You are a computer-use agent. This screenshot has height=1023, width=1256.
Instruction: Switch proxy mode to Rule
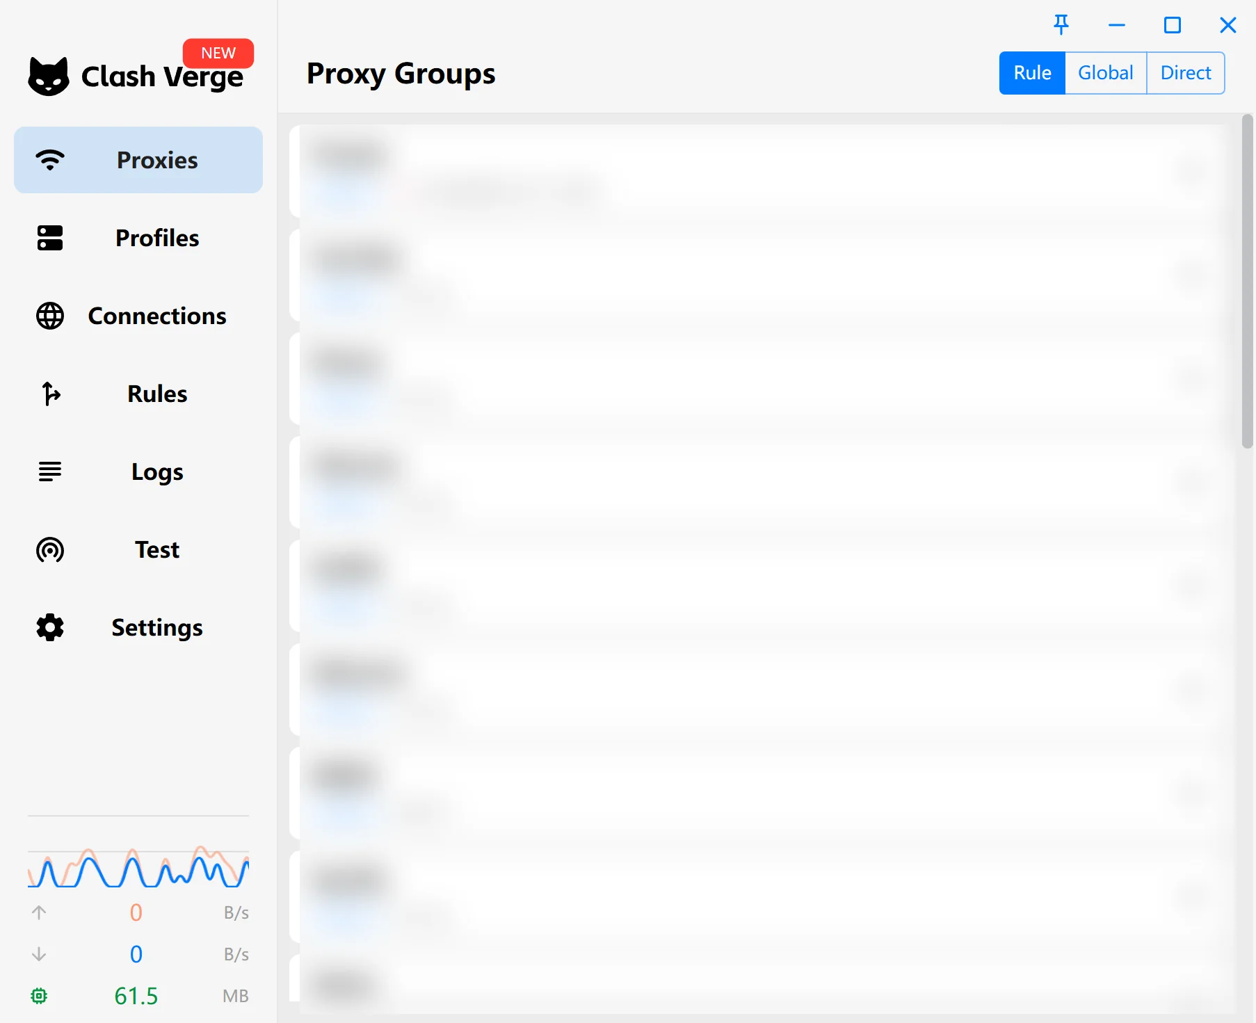point(1032,73)
